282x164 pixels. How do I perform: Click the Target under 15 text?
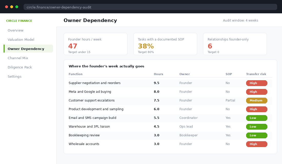[79, 52]
